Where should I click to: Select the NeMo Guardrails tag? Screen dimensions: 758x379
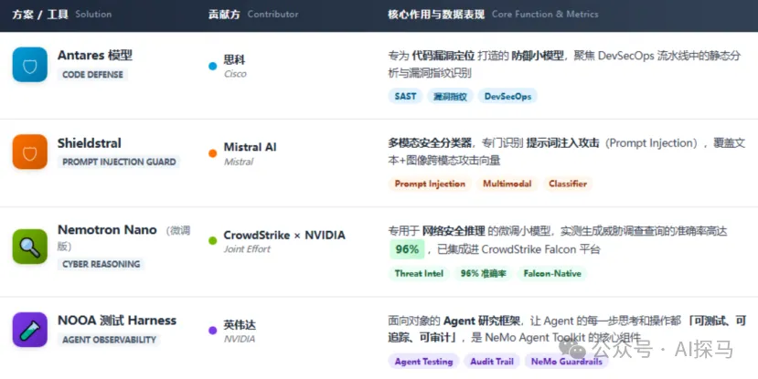coord(567,361)
